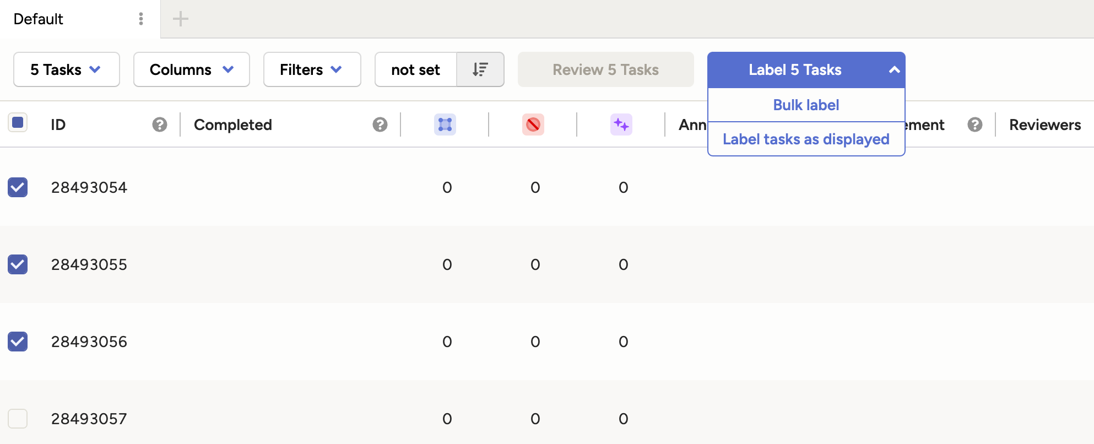This screenshot has width=1094, height=444.
Task: Open the 5 Tasks dropdown
Action: pyautogui.click(x=66, y=69)
